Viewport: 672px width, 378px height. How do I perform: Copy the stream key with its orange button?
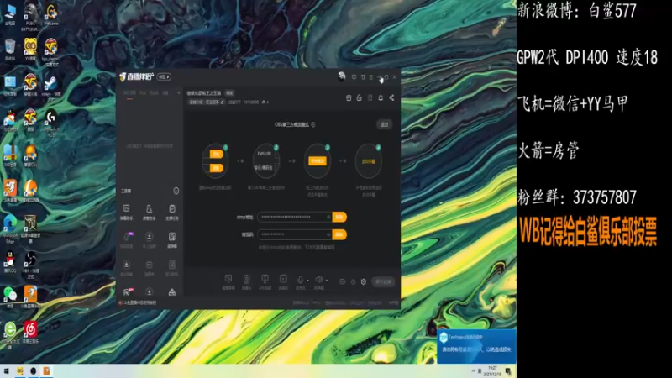[339, 234]
